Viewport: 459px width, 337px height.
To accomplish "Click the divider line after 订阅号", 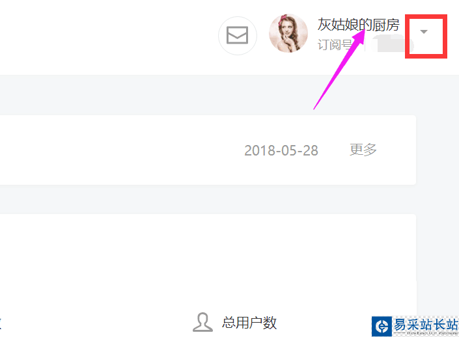I will [365, 45].
